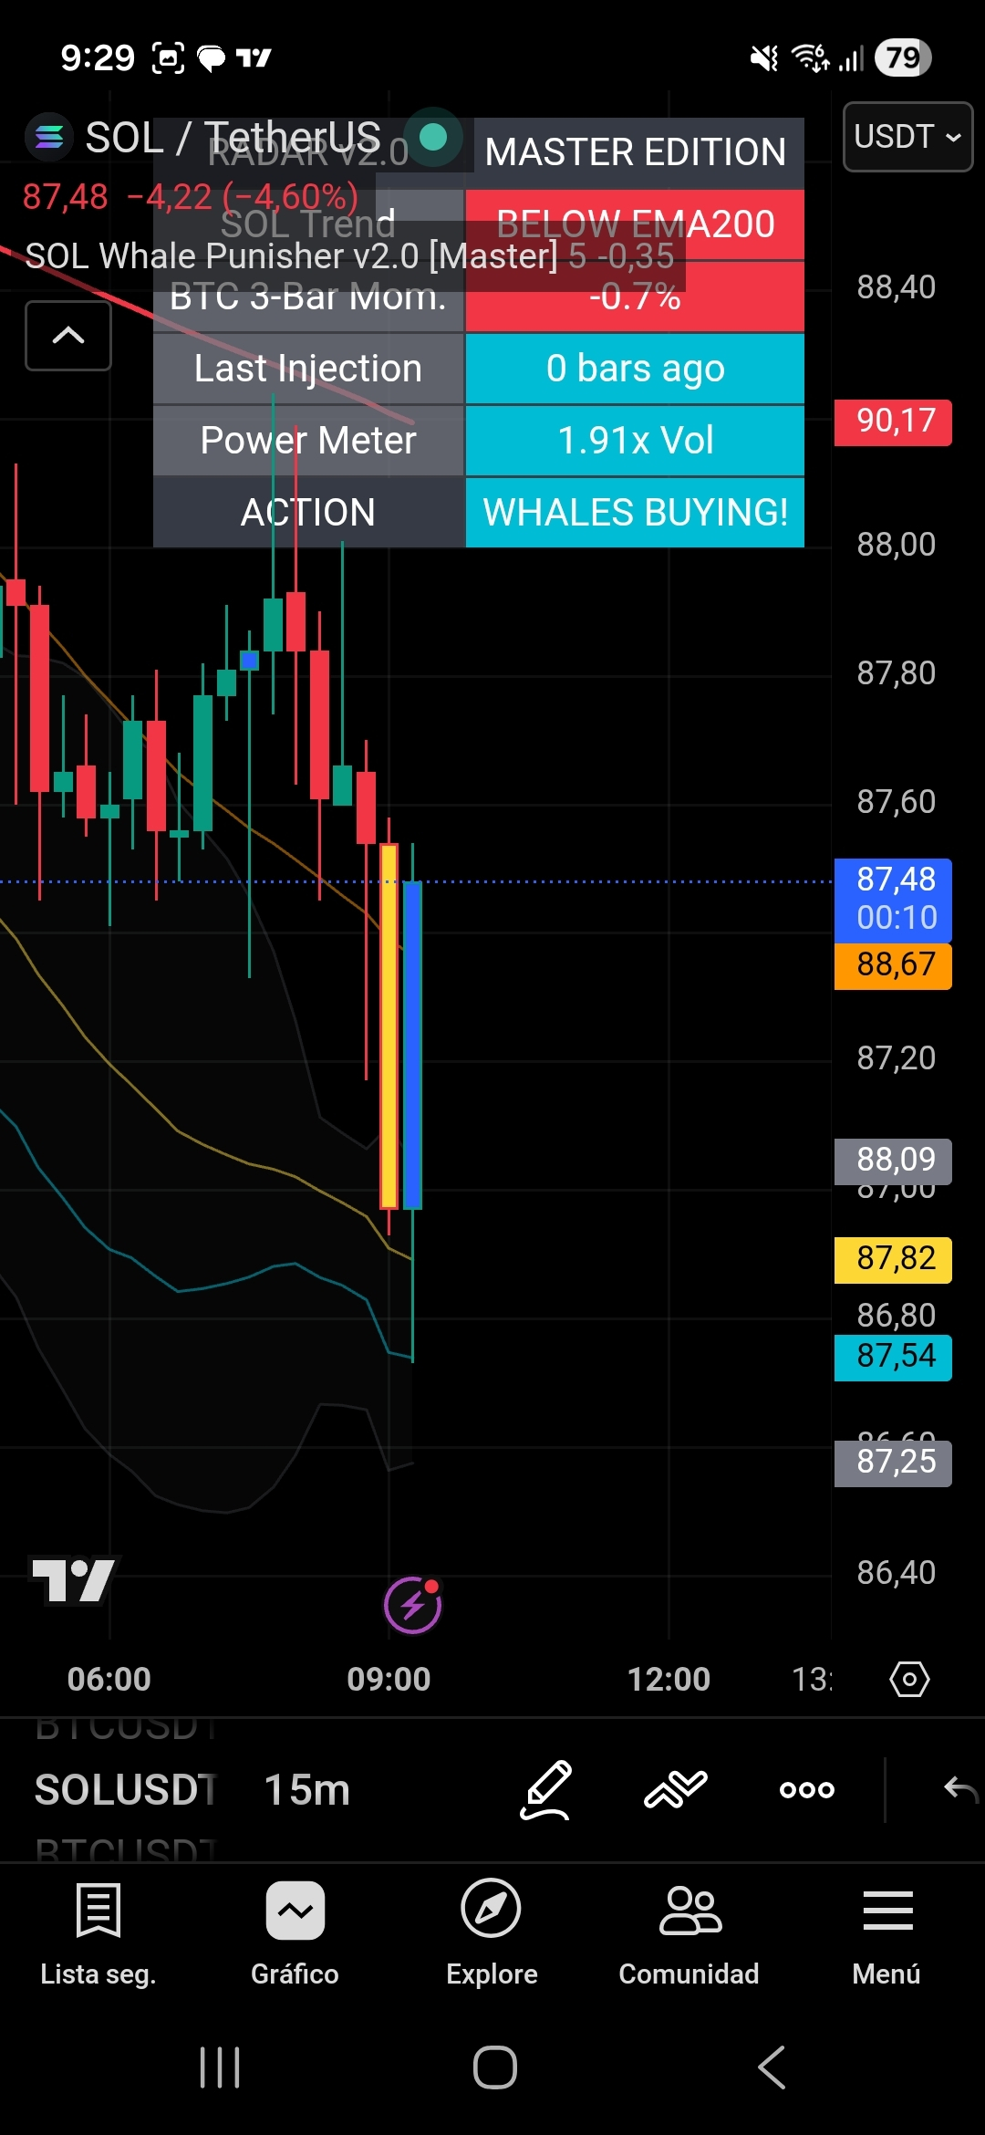Tap the Android home button
985x2135 pixels.
click(x=495, y=2067)
